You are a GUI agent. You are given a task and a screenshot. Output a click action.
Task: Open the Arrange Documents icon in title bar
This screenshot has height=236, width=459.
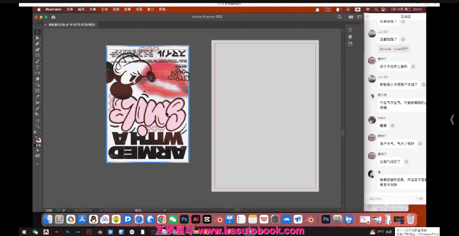[351, 17]
